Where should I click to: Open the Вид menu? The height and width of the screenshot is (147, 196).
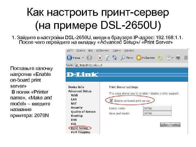click(91, 51)
